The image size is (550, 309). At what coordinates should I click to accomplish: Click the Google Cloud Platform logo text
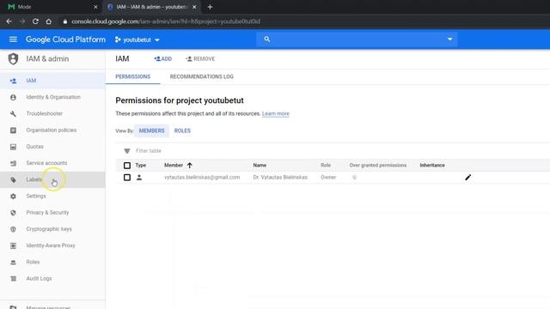(65, 39)
